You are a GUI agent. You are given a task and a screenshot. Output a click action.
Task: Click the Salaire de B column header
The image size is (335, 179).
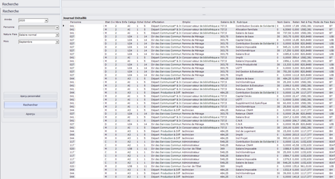point(228,22)
